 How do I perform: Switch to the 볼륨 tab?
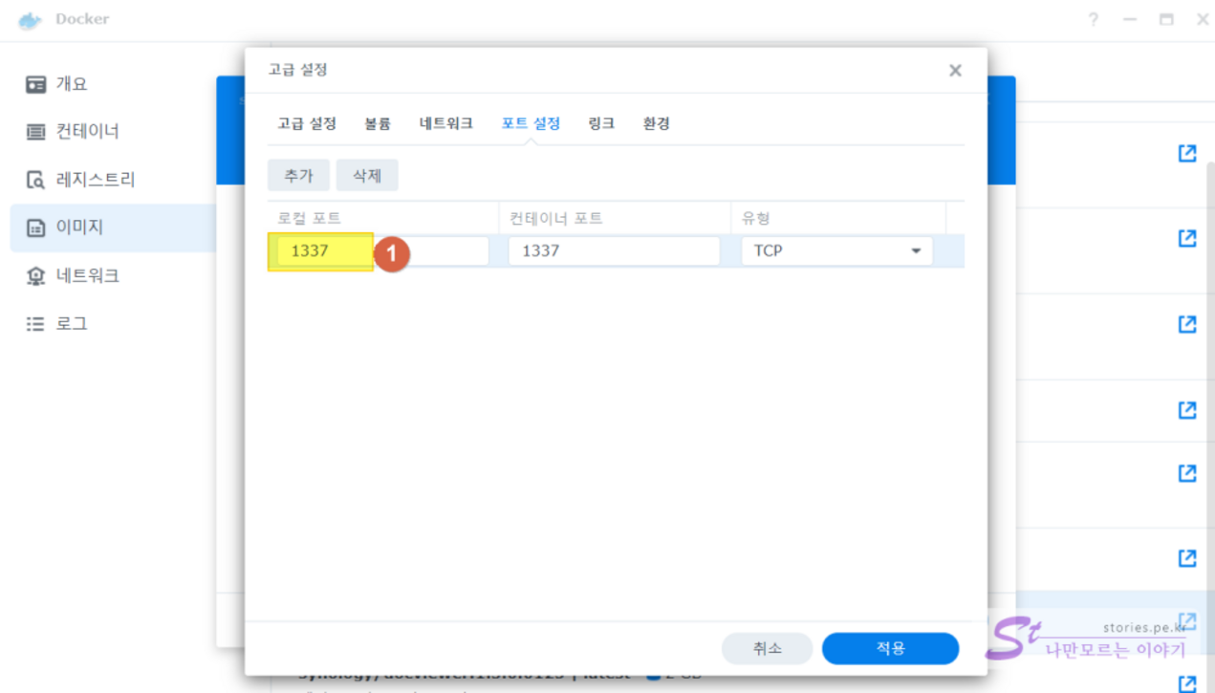[x=377, y=123]
